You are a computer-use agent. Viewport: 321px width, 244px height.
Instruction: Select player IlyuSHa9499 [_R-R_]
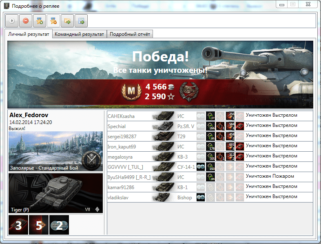129,177
